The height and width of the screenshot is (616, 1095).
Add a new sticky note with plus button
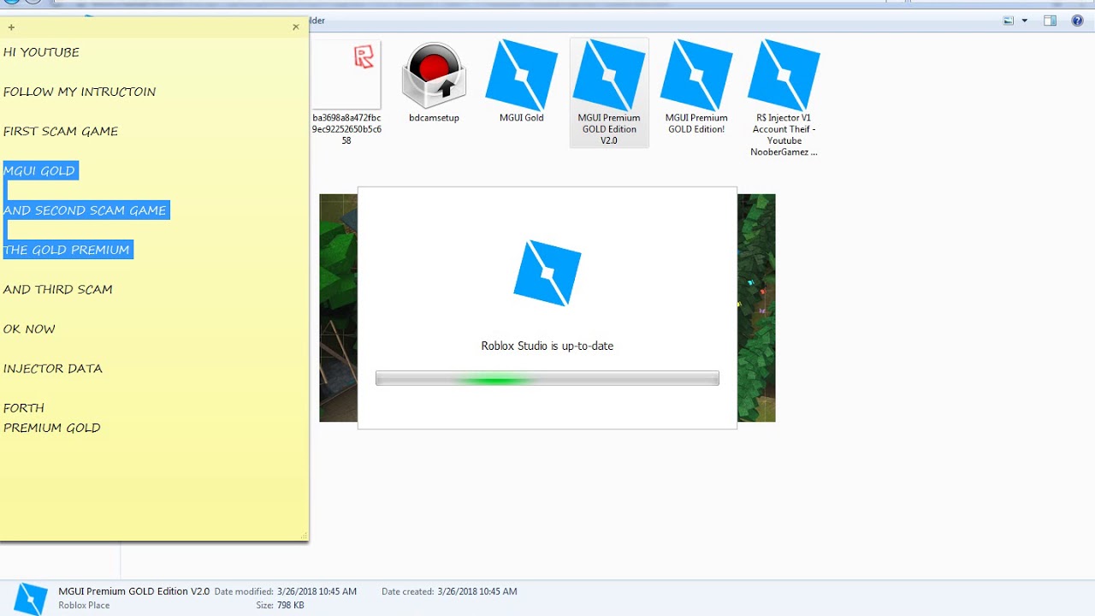pyautogui.click(x=11, y=27)
